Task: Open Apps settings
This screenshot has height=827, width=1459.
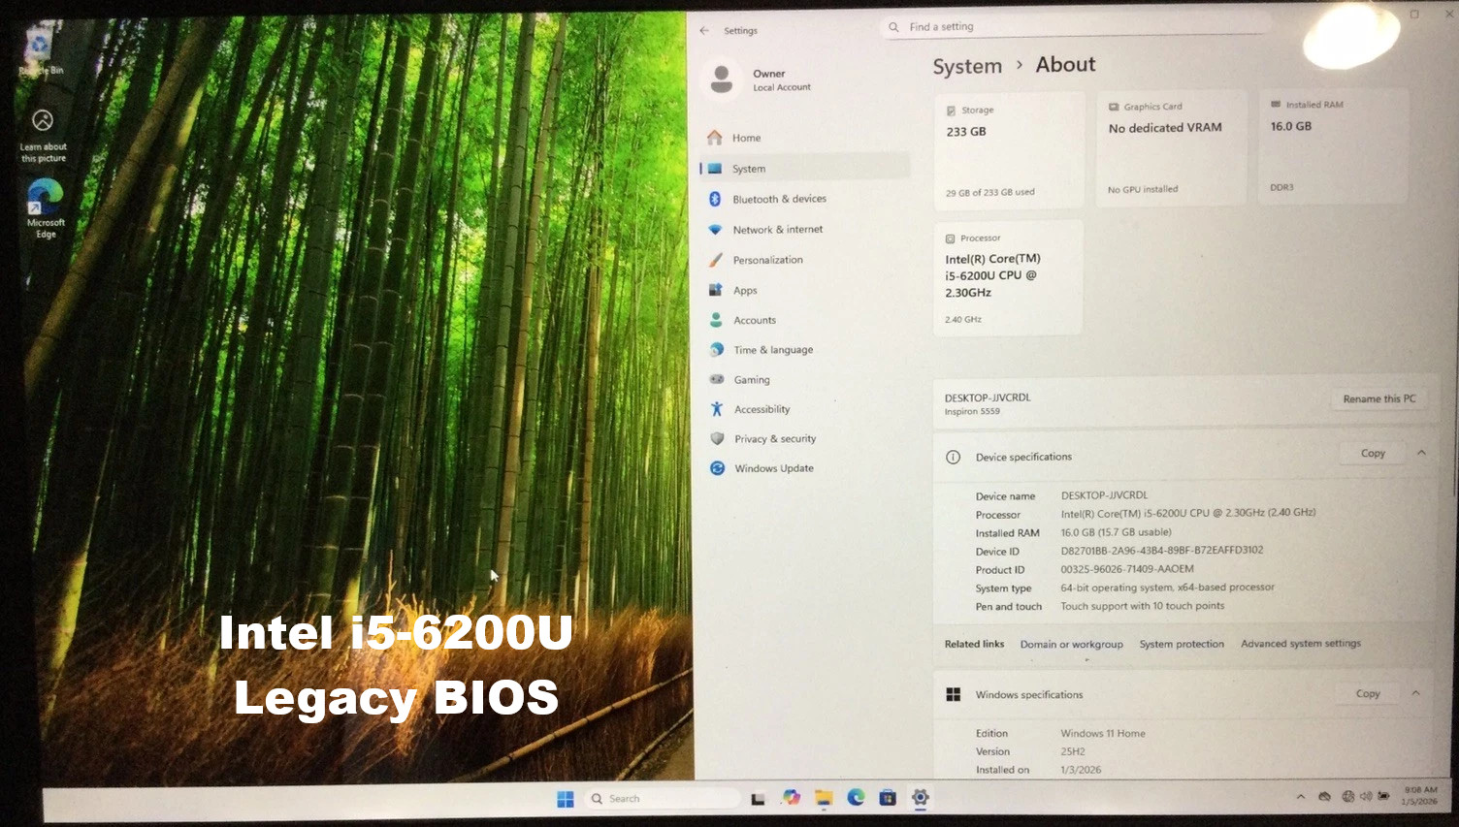Action: point(804,290)
